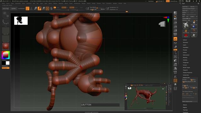The width and height of the screenshot is (201, 113).
Task: Click the Rotate view icon in right shelf
Action: pyautogui.click(x=175, y=68)
